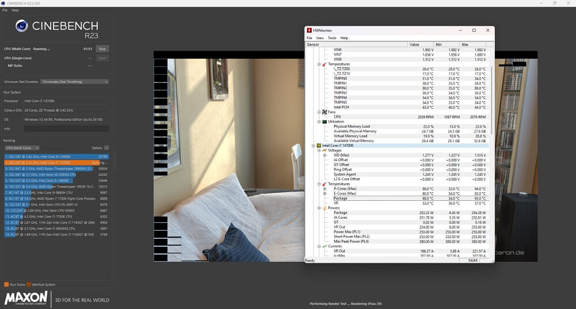576x309 pixels.
Task: Click the Max column header in HWMonitor
Action: tap(465, 44)
